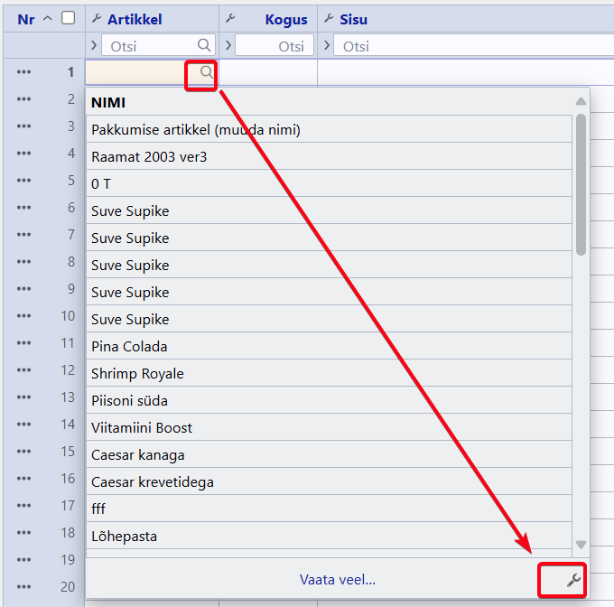The height and width of the screenshot is (607, 614).
Task: Expand the chevron before the Sisu filter
Action: (326, 45)
